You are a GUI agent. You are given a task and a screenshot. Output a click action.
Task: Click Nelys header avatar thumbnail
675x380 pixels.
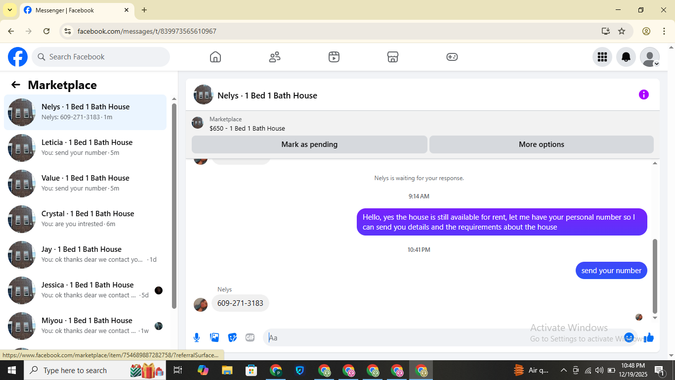203,95
